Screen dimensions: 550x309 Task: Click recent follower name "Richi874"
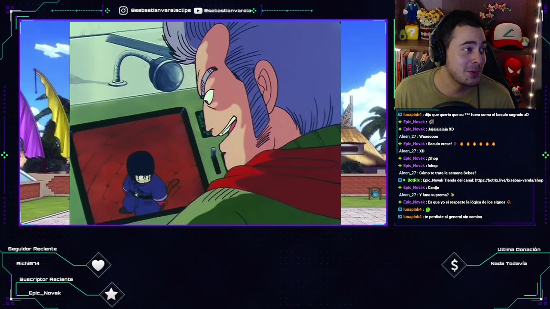pyautogui.click(x=28, y=264)
